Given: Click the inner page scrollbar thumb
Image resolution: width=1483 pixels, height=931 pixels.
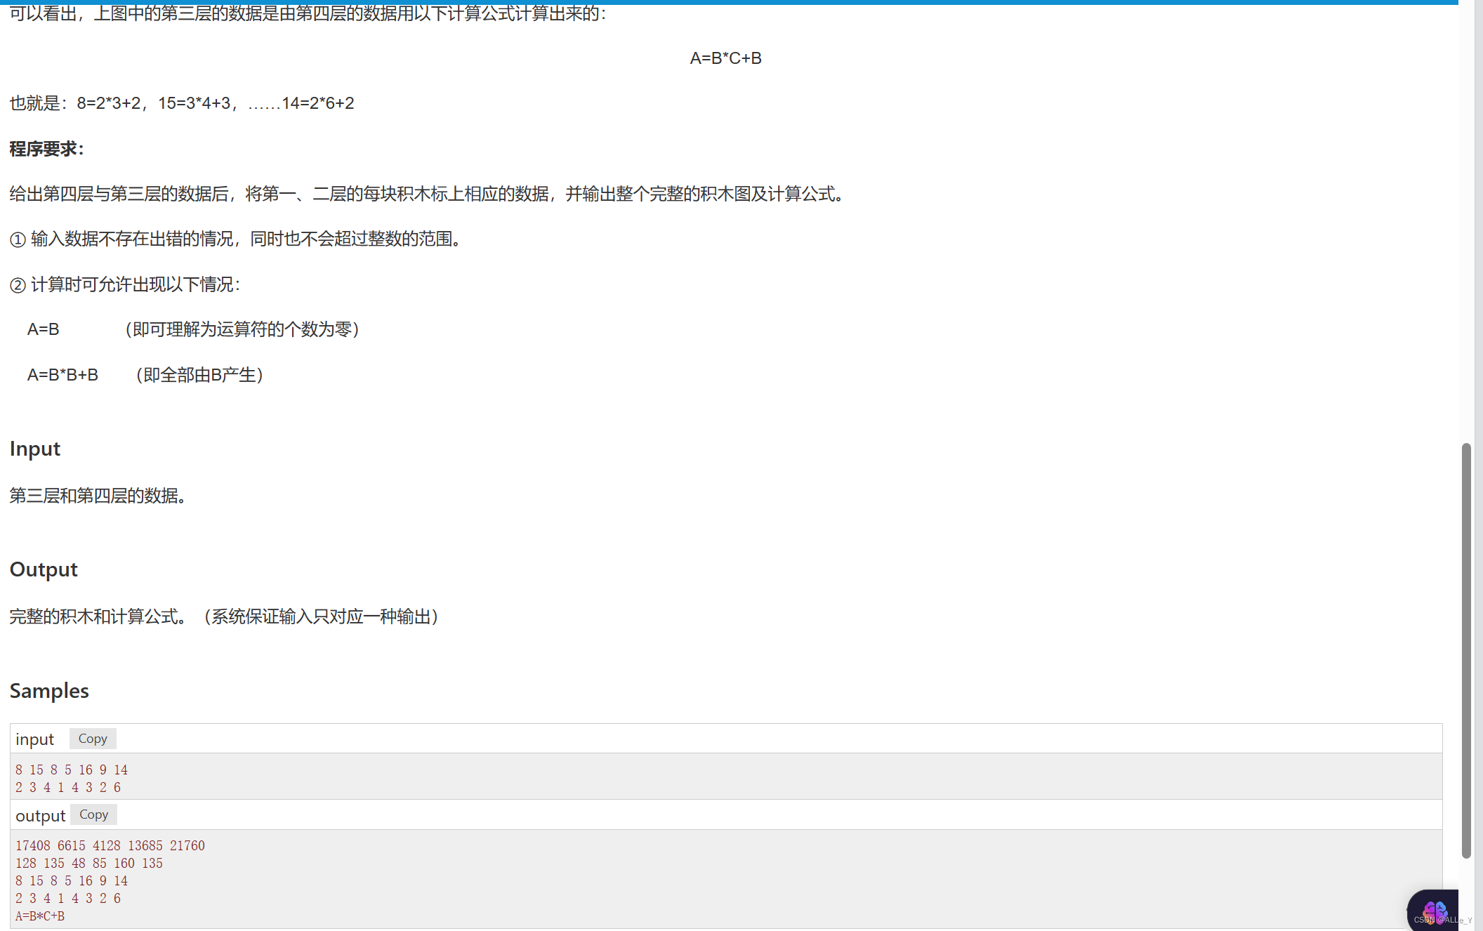Looking at the screenshot, I should [x=1465, y=649].
